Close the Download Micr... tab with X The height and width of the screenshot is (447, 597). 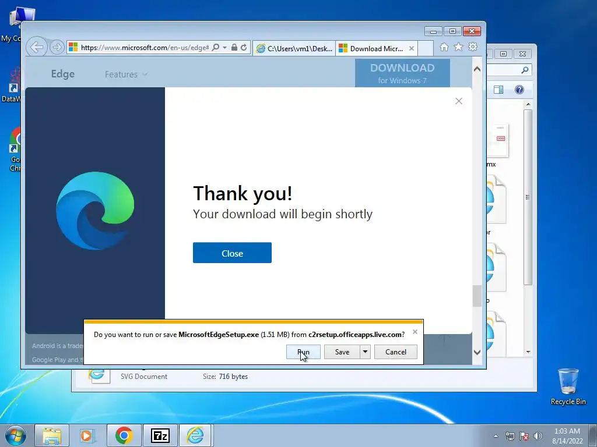pos(411,48)
